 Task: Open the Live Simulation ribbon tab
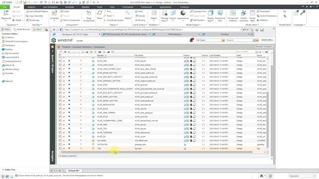tap(50, 7)
